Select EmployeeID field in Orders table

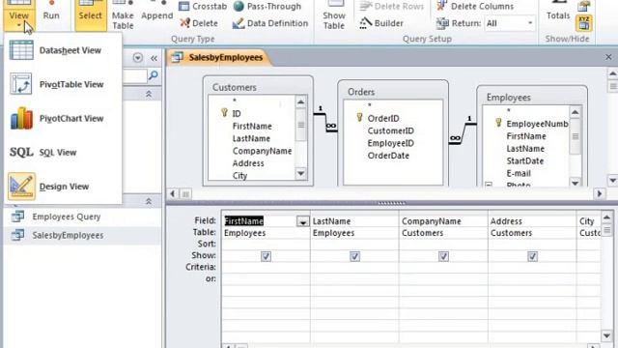[390, 143]
